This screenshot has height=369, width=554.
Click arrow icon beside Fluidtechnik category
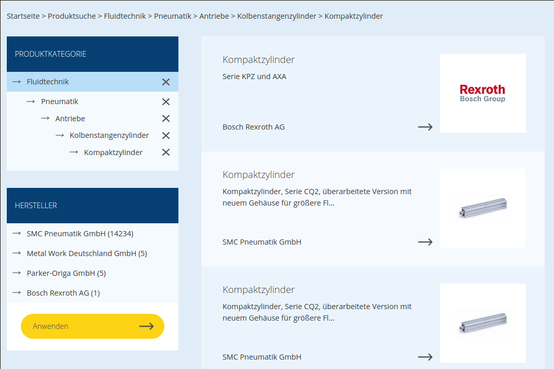click(17, 82)
